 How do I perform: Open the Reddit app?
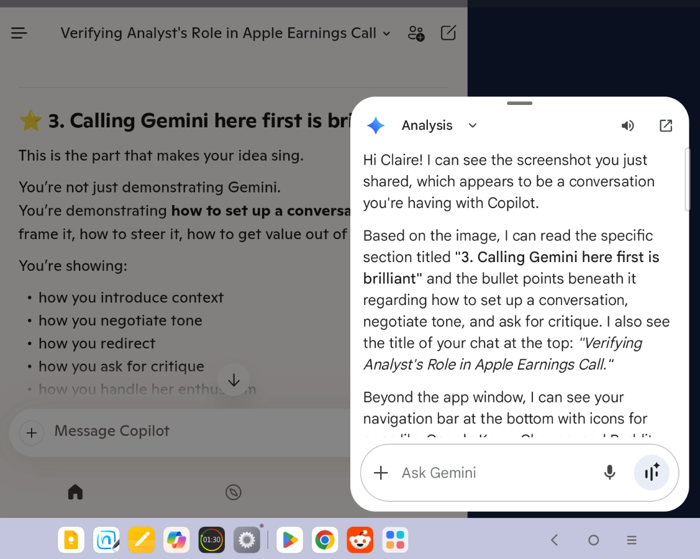360,540
